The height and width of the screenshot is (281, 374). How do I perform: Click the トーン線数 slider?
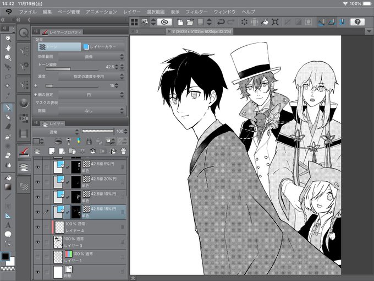72,69
